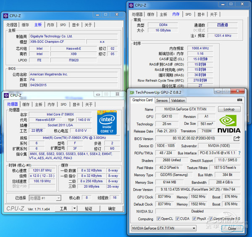Click the memory frequency value 1068.4 MHz
The image size is (252, 237).
200,48
